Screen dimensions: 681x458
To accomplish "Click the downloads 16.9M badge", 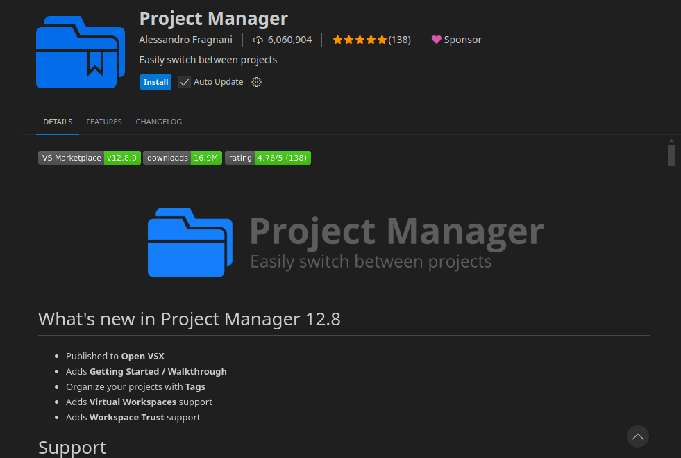I will coord(183,158).
